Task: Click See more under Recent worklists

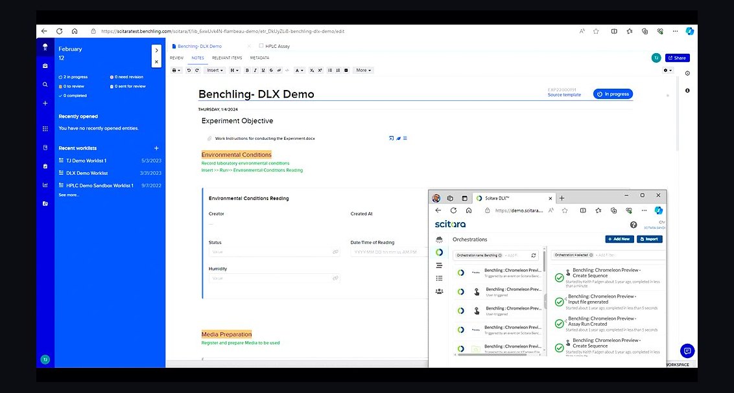Action: [x=69, y=195]
